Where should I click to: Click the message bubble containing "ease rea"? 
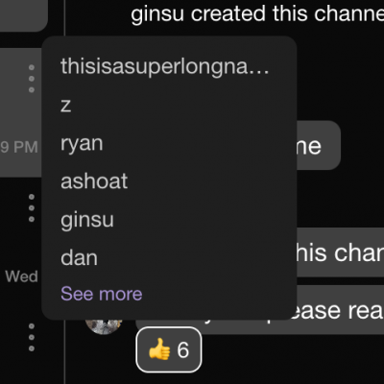pos(340,310)
